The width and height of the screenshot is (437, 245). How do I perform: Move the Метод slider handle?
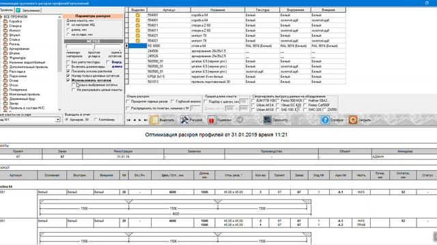coord(94,47)
